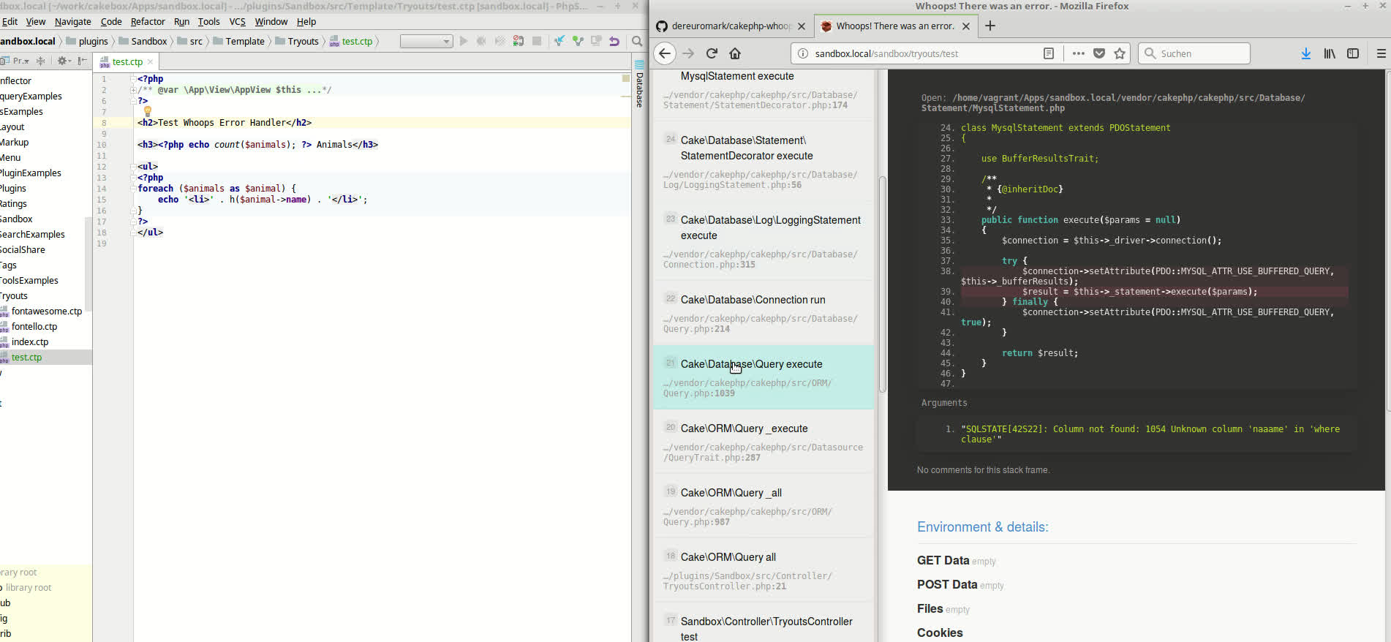Toggle the Firefox sidebar view
This screenshot has width=1391, height=642.
1353,53
